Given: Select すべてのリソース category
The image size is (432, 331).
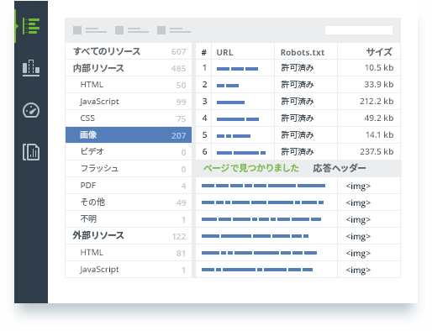Looking at the screenshot, I should [x=129, y=51].
